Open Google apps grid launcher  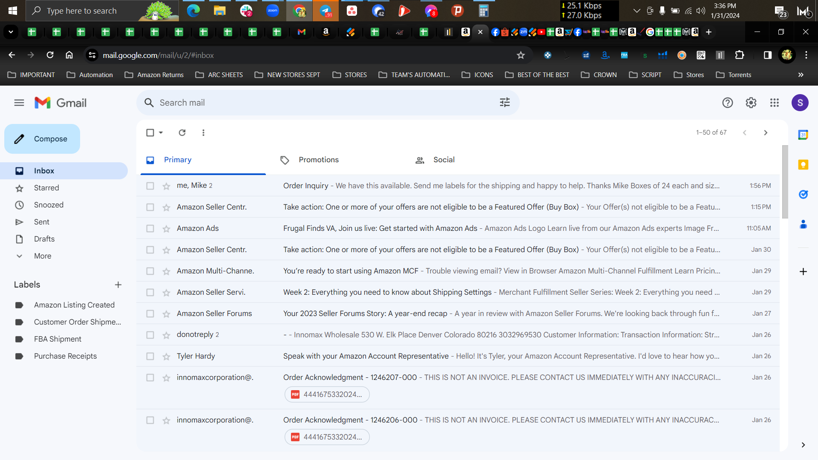(x=774, y=103)
